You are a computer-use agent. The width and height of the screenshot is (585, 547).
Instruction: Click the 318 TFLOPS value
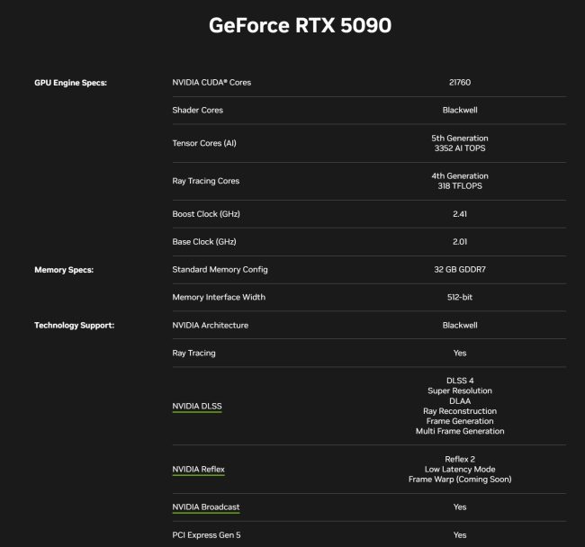460,185
